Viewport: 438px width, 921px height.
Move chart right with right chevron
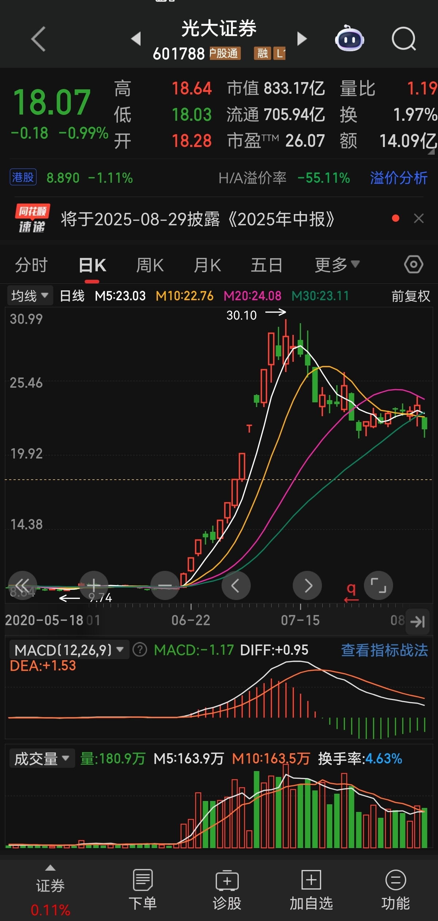(307, 585)
